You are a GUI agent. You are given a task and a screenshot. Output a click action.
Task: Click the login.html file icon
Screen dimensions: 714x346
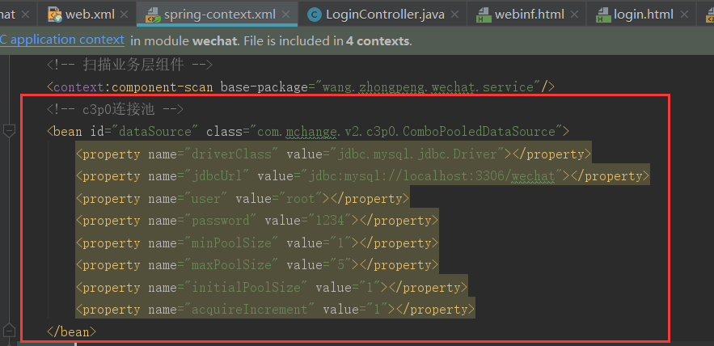coord(603,15)
